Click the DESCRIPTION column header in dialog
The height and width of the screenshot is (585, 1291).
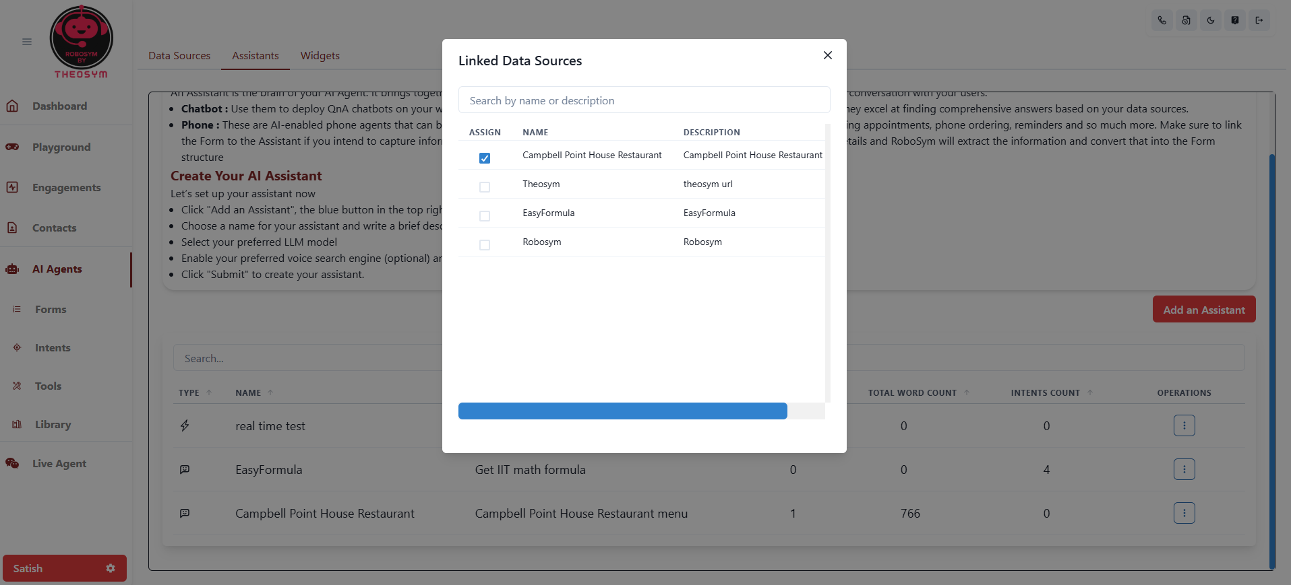coord(711,133)
